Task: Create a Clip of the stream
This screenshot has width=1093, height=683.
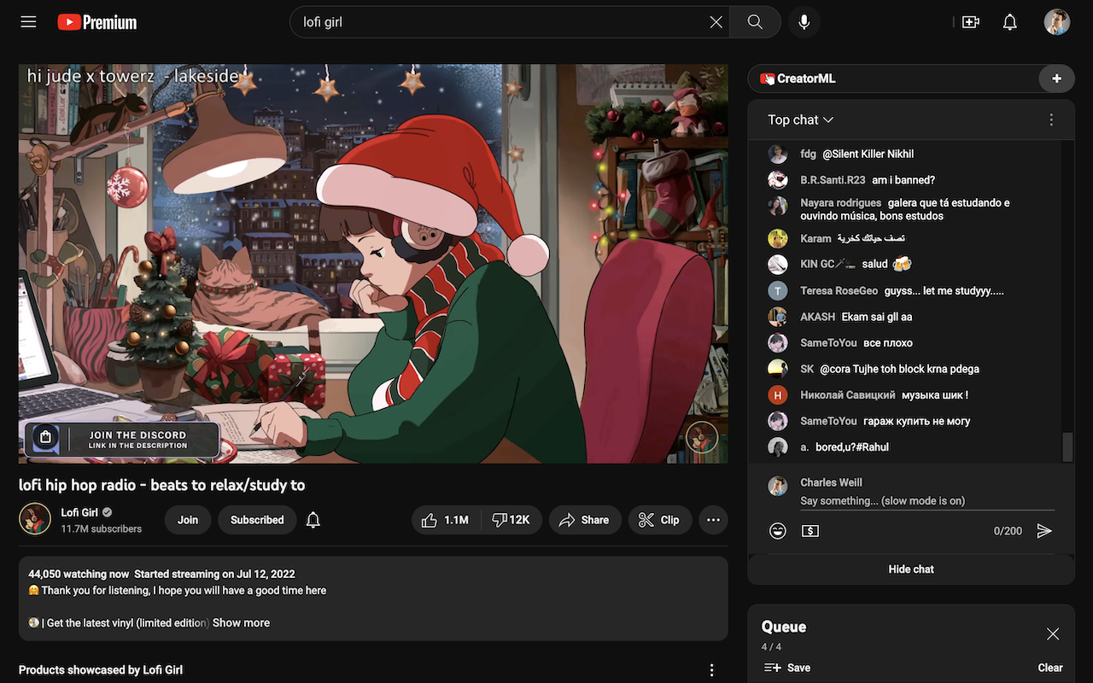Action: tap(659, 520)
